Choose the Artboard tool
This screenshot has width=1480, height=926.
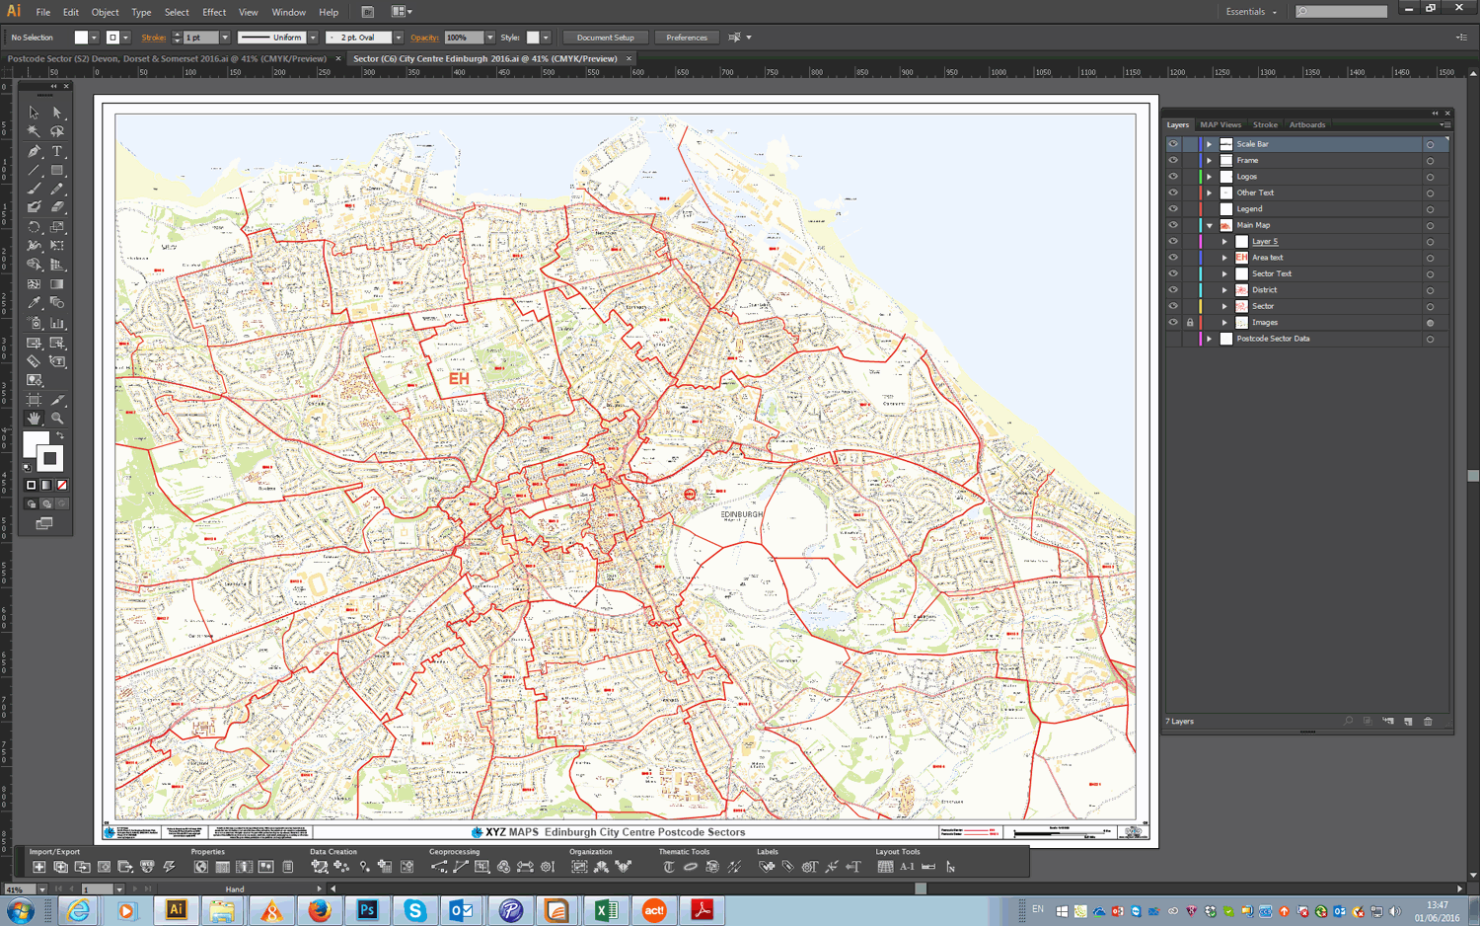click(34, 400)
